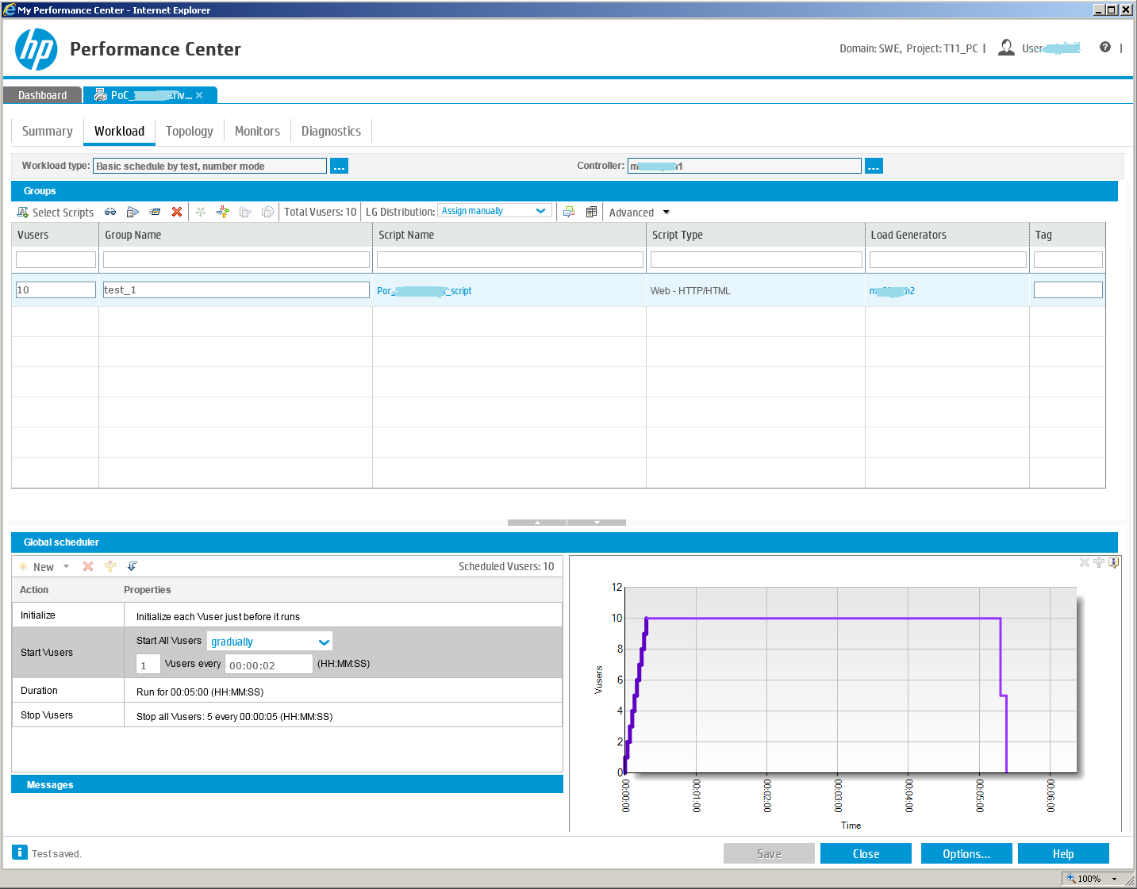Click the user profile icon in header
The image size is (1137, 889).
(x=1006, y=48)
